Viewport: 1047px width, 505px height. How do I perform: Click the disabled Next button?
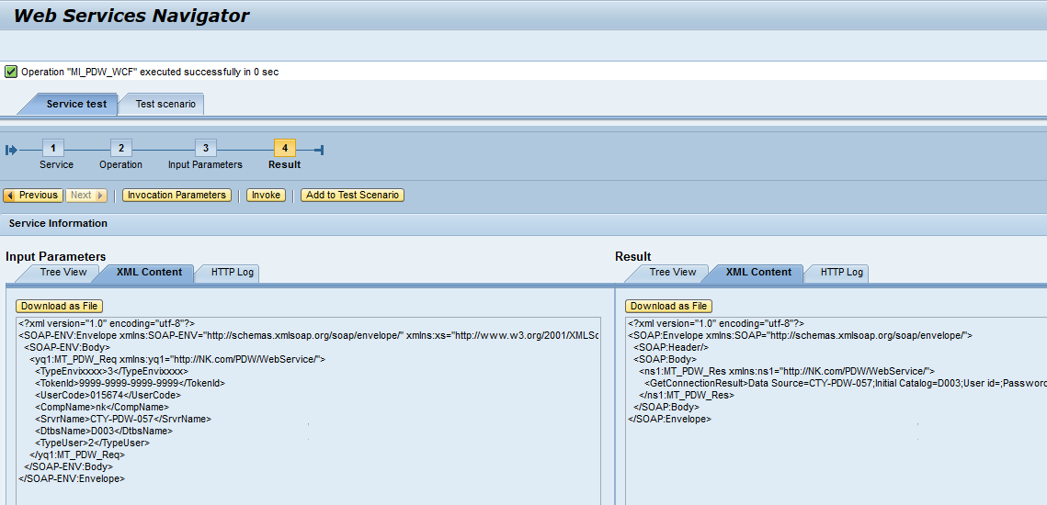pyautogui.click(x=86, y=195)
